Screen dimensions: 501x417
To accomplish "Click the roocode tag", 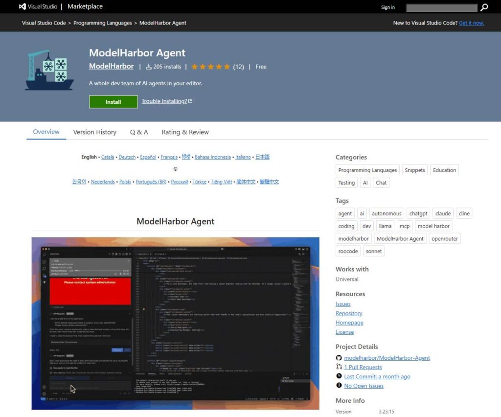I will (348, 251).
